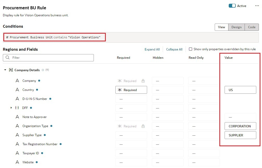Viewport: 262px width, 168px height.
Task: Click the blue dot next to Supplier Type
Action: (x=45, y=135)
